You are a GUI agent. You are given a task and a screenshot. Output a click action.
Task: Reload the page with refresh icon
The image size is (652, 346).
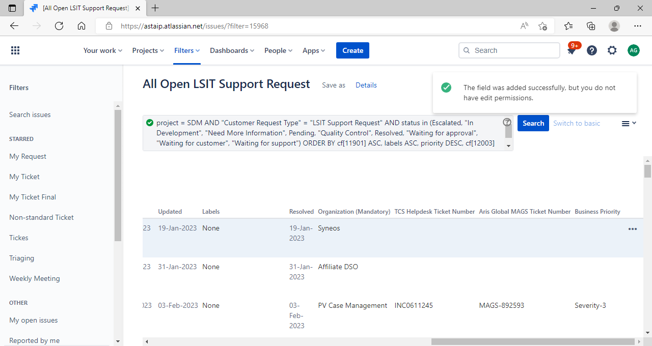(59, 26)
